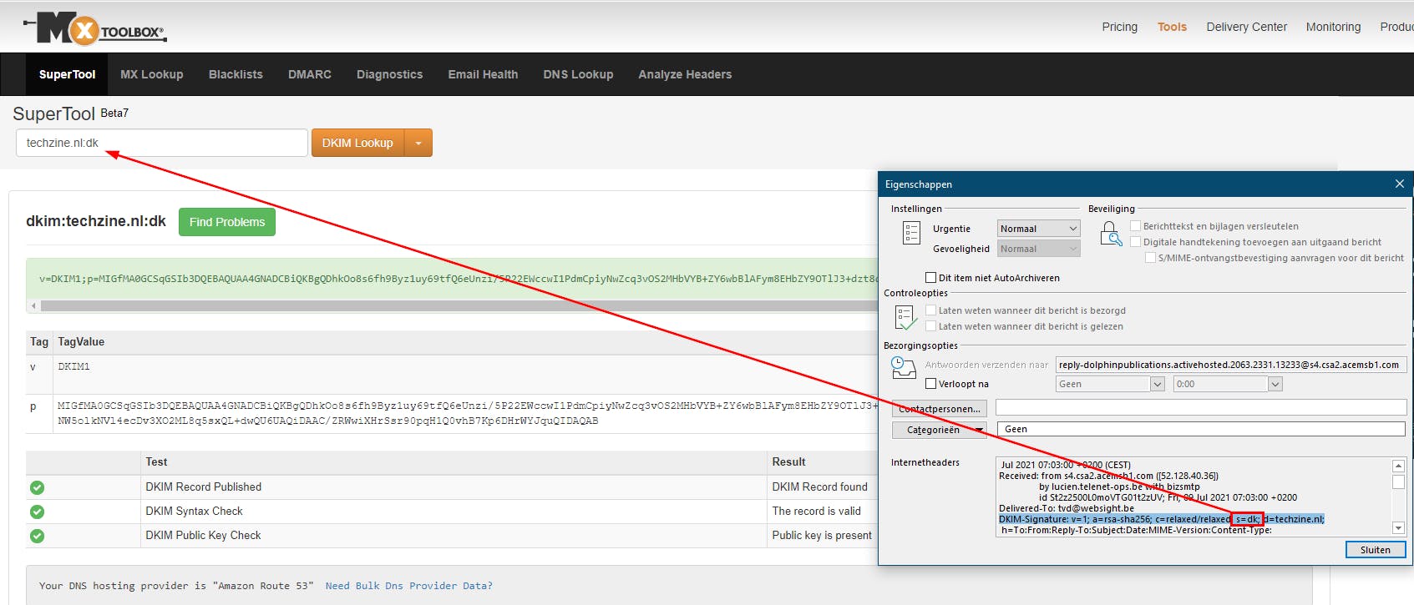Expand the DKIM Lookup split-button arrow
The image size is (1414, 605).
(418, 143)
